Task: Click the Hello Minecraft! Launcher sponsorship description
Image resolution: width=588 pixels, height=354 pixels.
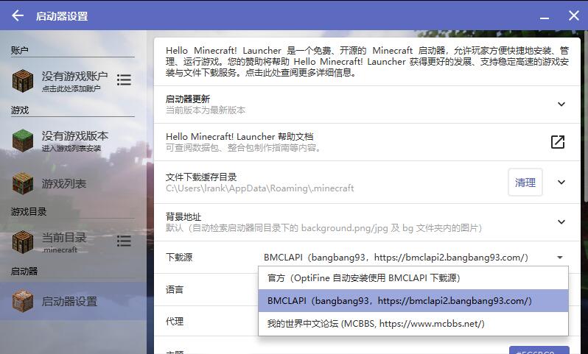Action: click(x=367, y=61)
